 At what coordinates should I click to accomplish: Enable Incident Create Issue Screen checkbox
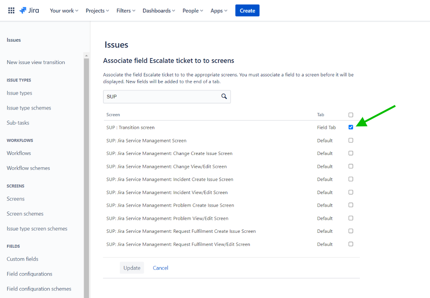(350, 179)
